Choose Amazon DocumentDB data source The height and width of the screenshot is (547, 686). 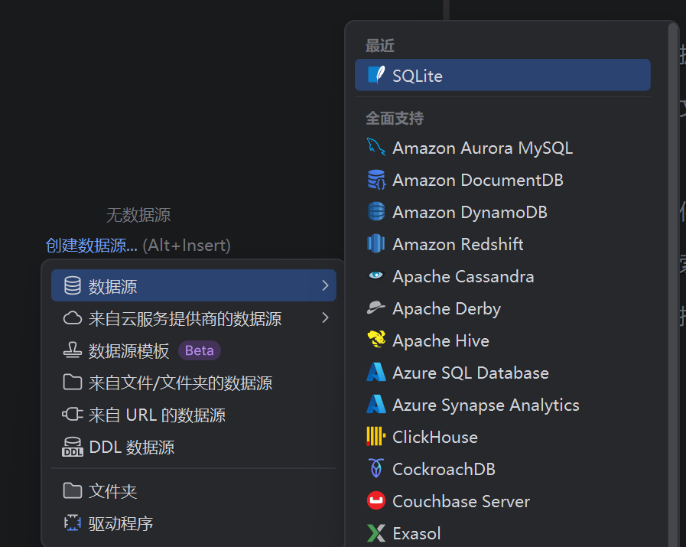[x=502, y=180]
